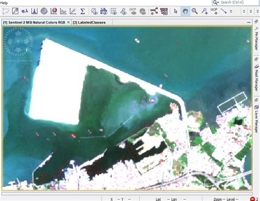Toggle the GCP overlay visibility icon
Image resolution: width=260 pixels, height=201 pixels.
click(133, 12)
